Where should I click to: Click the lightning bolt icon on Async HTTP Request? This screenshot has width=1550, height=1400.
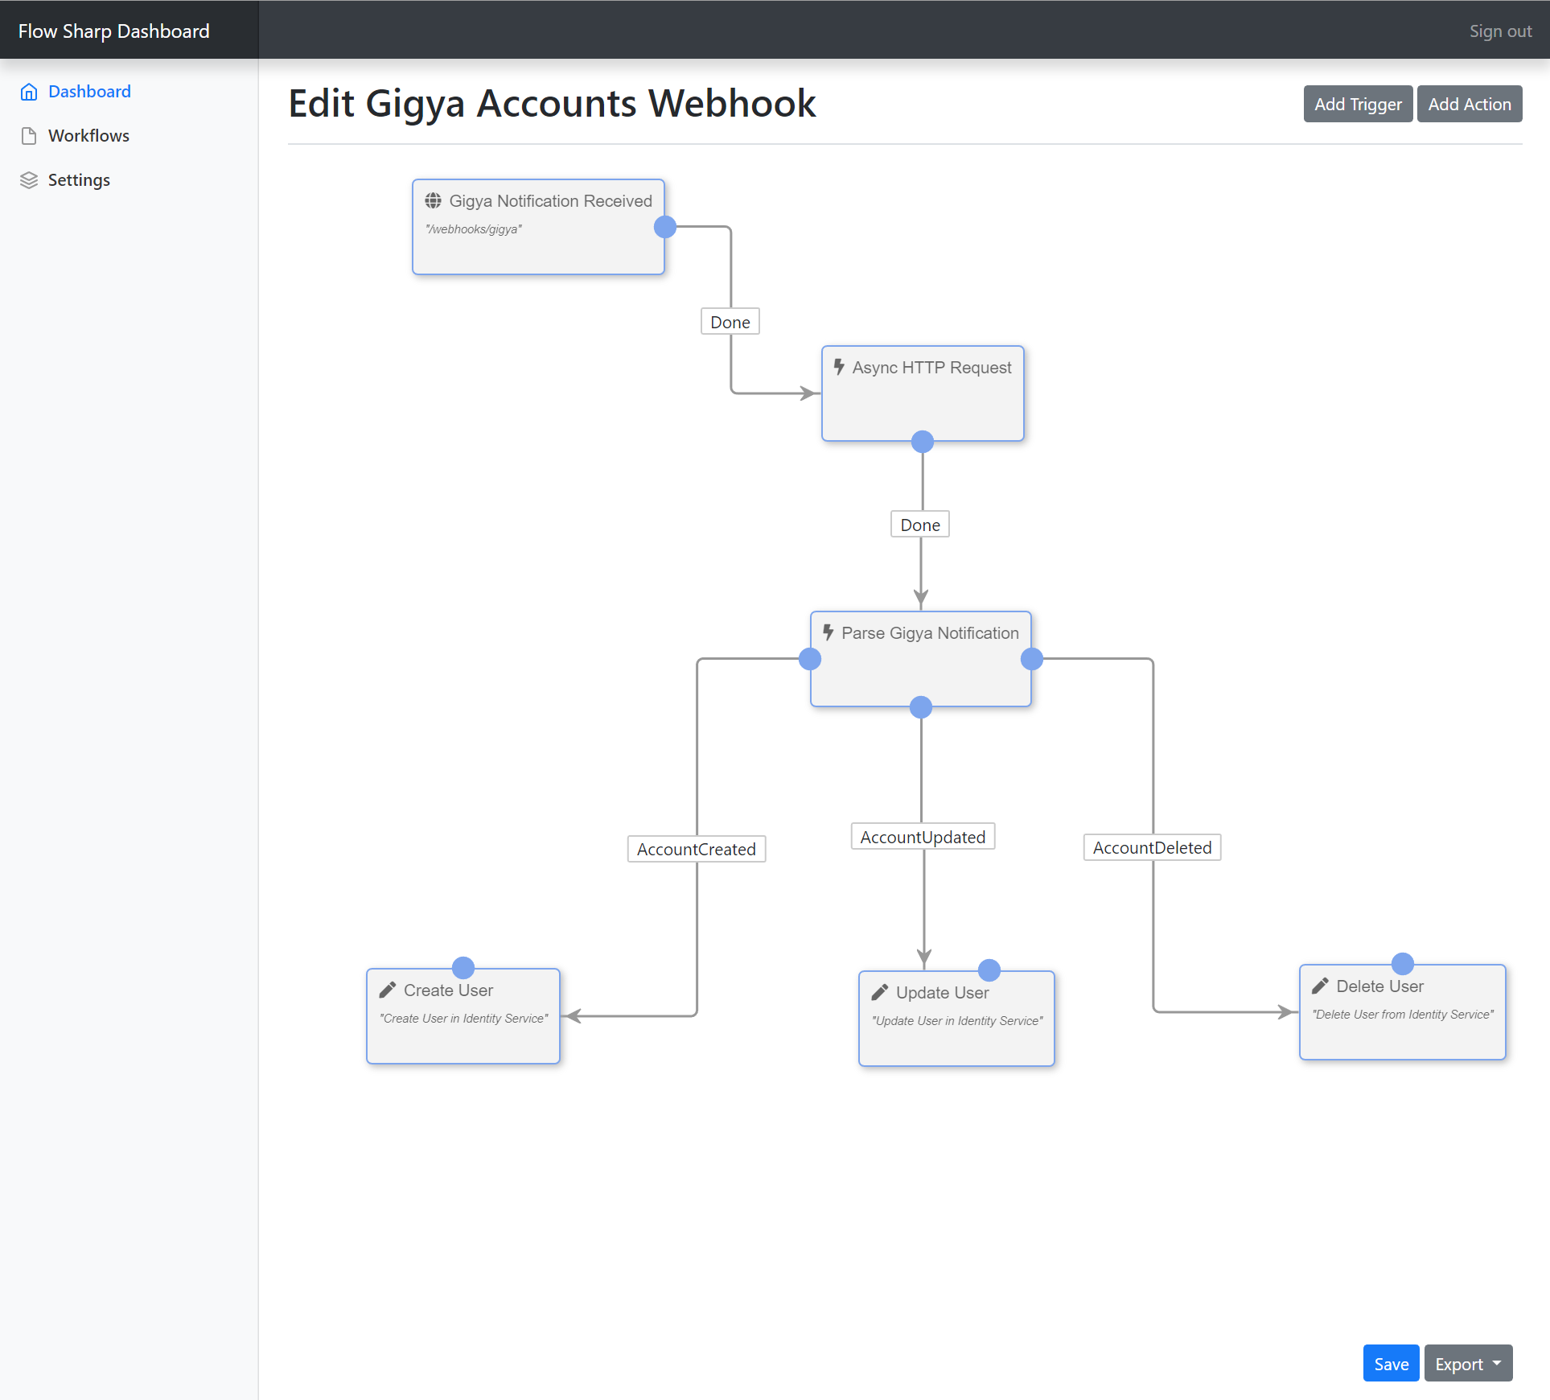pos(839,367)
